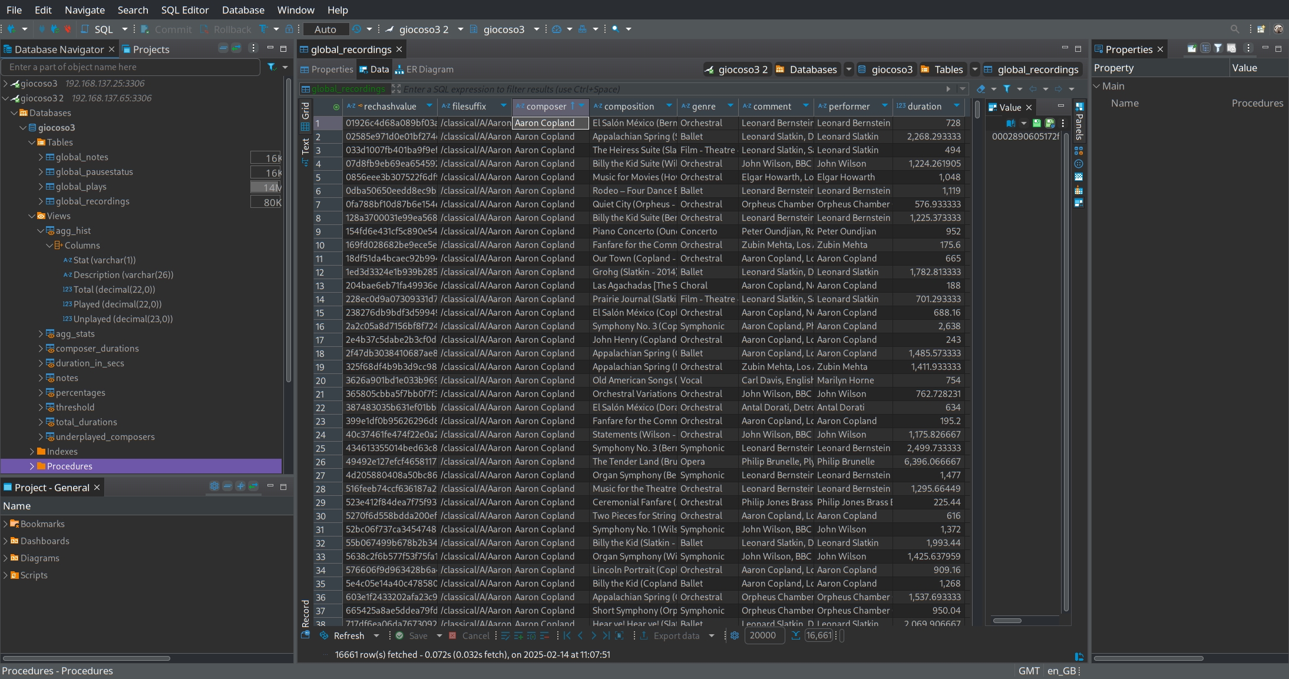The image size is (1289, 679).
Task: Click the calculate total row count icon
Action: pos(795,636)
